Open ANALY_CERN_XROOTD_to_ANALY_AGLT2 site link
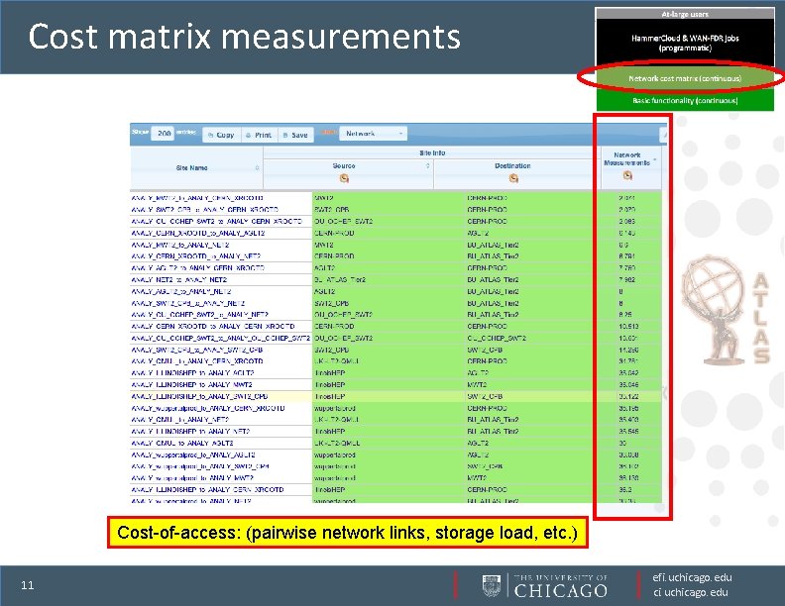 coord(198,233)
